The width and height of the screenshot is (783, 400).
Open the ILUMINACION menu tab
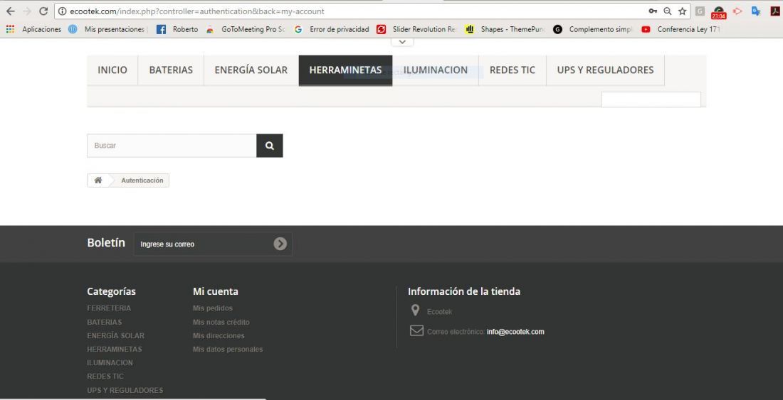436,70
